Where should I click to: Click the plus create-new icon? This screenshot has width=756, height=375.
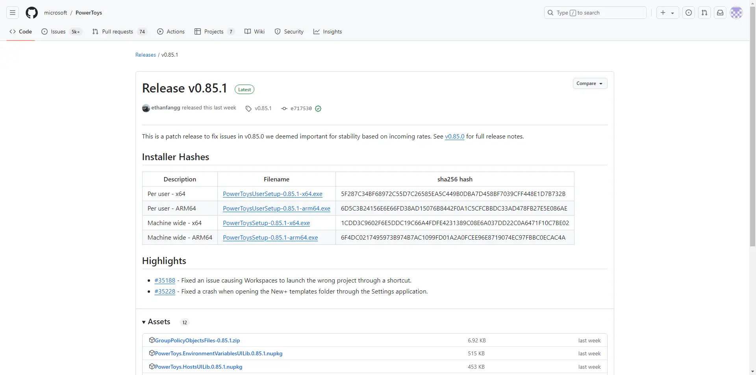point(663,13)
